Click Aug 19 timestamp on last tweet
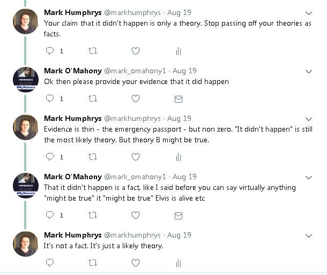Screen dimensions: 327x275 tap(179, 235)
